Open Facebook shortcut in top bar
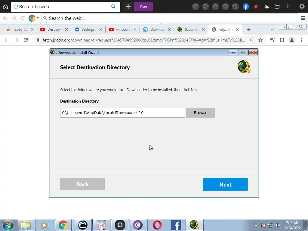 (x=246, y=7)
